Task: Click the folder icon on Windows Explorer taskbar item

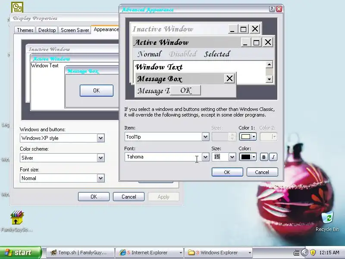Action: click(191, 253)
